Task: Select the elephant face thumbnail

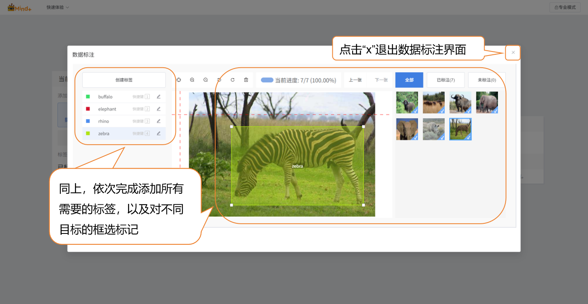Action: click(407, 129)
